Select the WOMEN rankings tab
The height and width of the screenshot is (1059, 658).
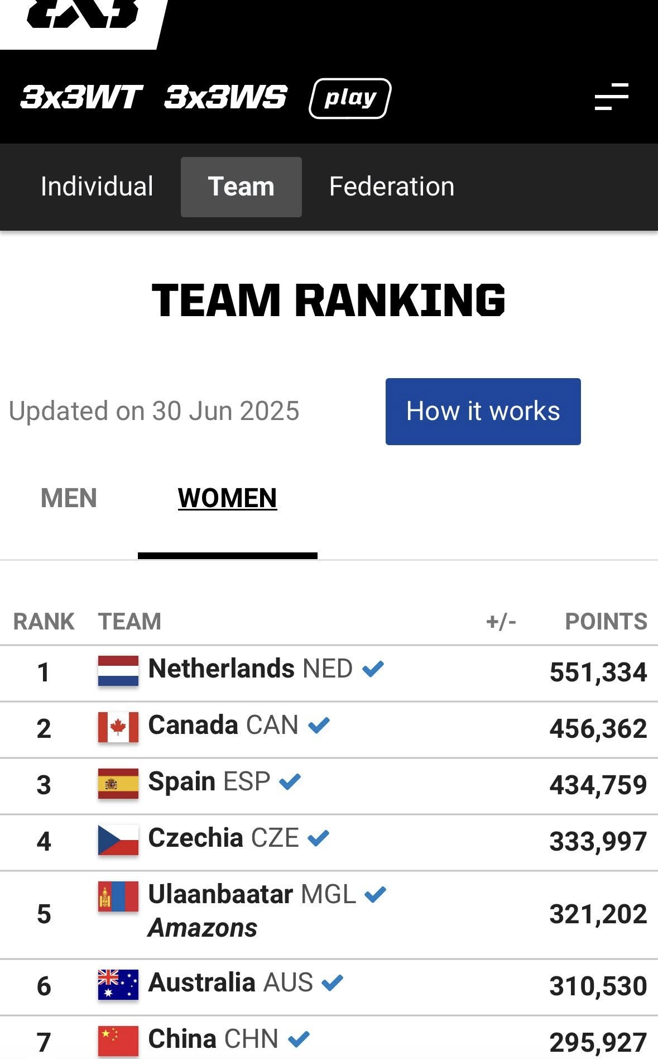point(227,498)
